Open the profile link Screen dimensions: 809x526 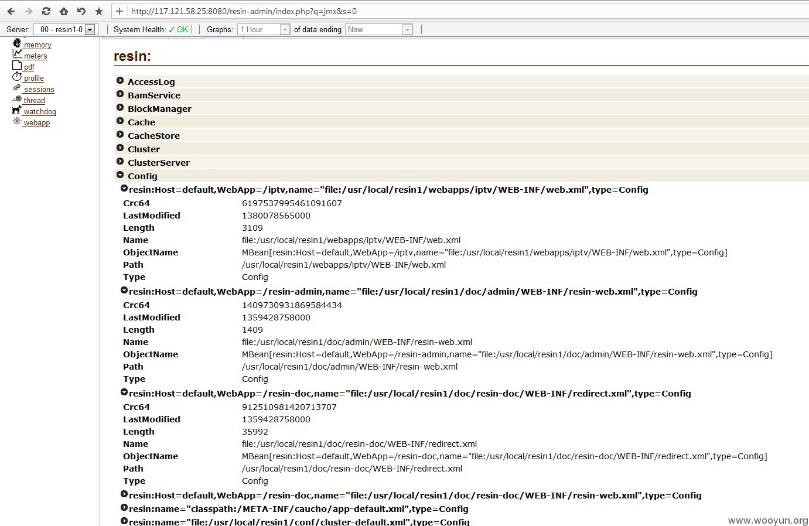click(33, 78)
